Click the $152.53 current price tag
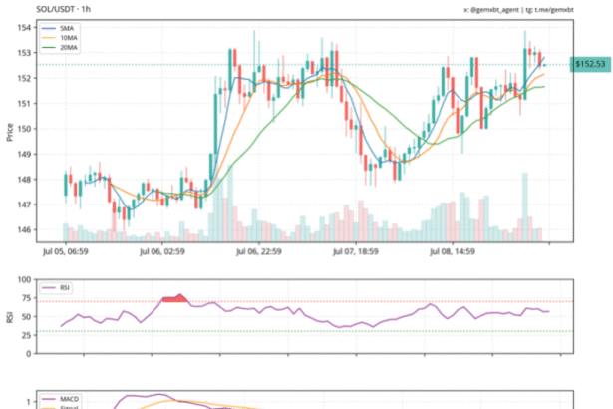 [588, 64]
